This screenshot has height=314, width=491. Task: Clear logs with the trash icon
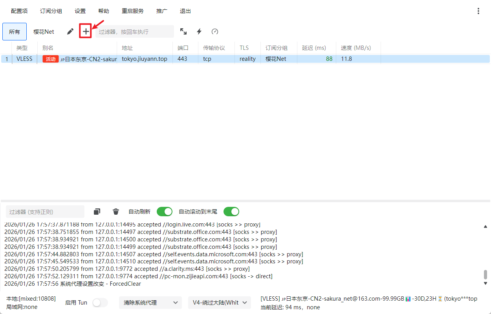pyautogui.click(x=116, y=212)
